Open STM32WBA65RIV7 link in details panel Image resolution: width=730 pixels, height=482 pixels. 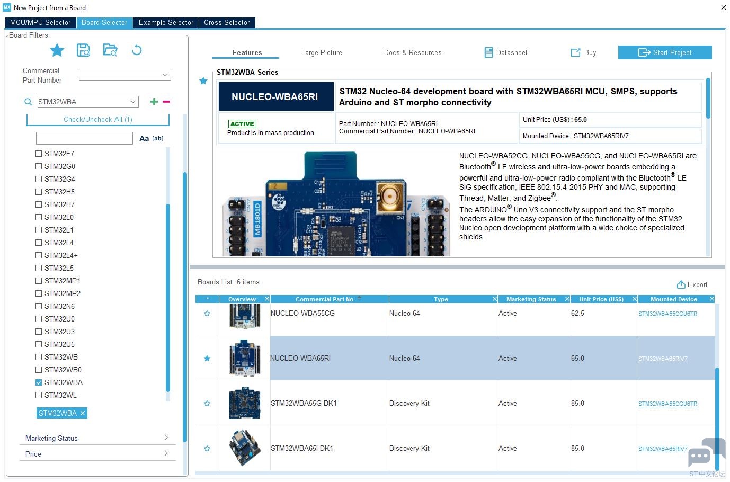601,136
